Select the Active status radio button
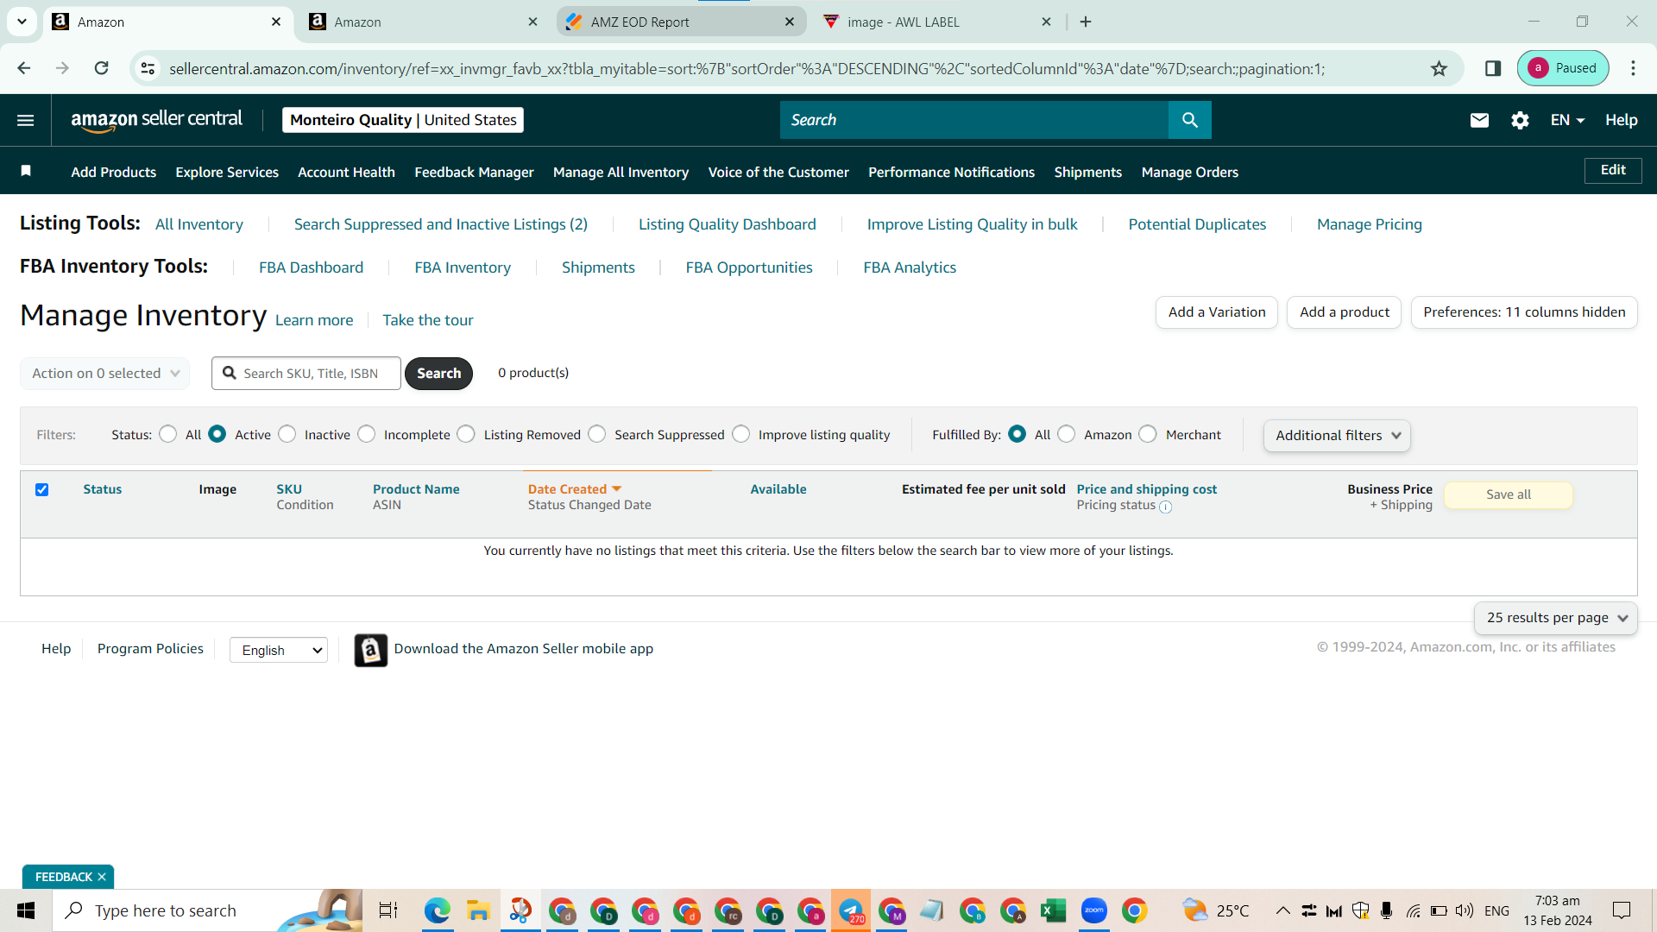The image size is (1657, 932). point(217,434)
